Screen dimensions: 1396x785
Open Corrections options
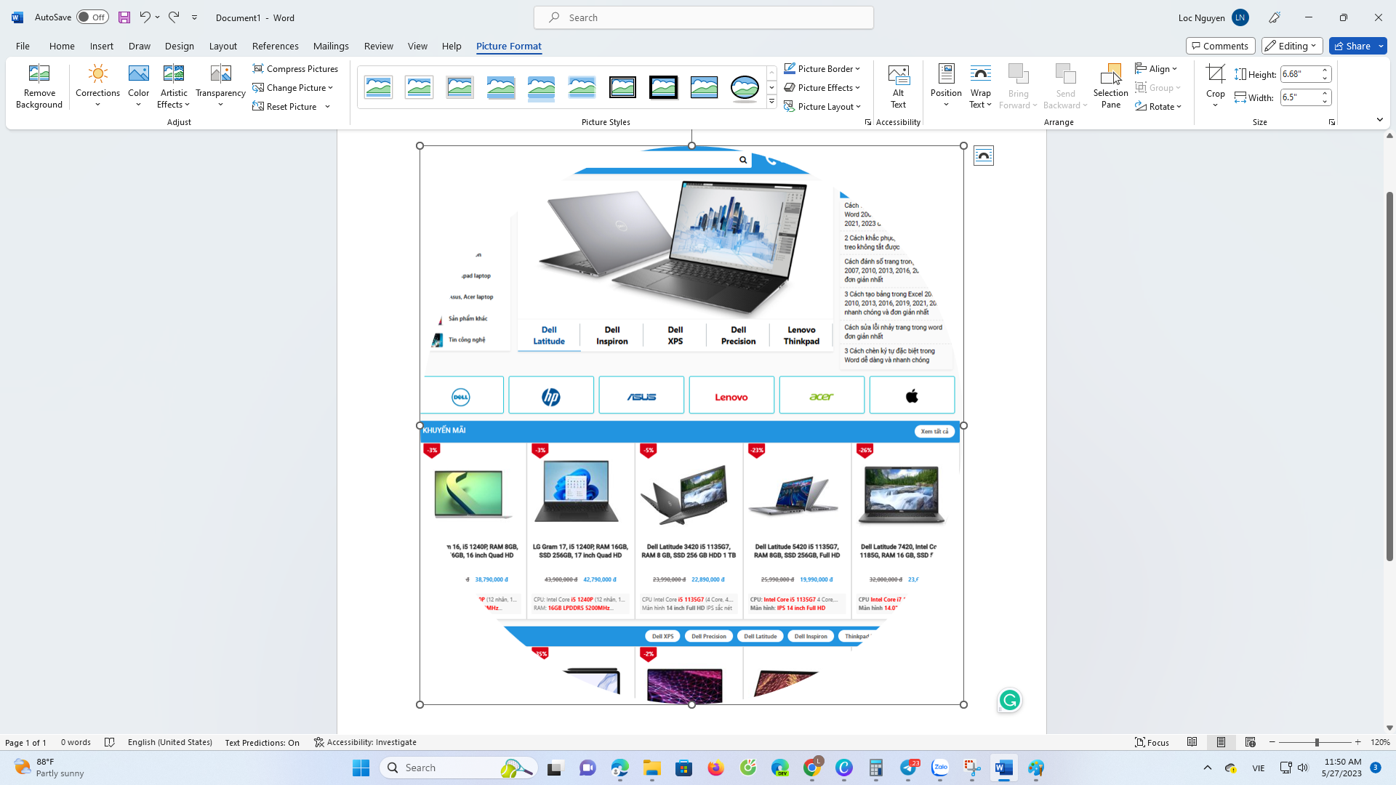click(x=97, y=86)
